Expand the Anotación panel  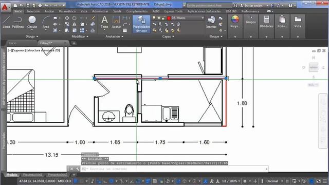[x=114, y=36]
